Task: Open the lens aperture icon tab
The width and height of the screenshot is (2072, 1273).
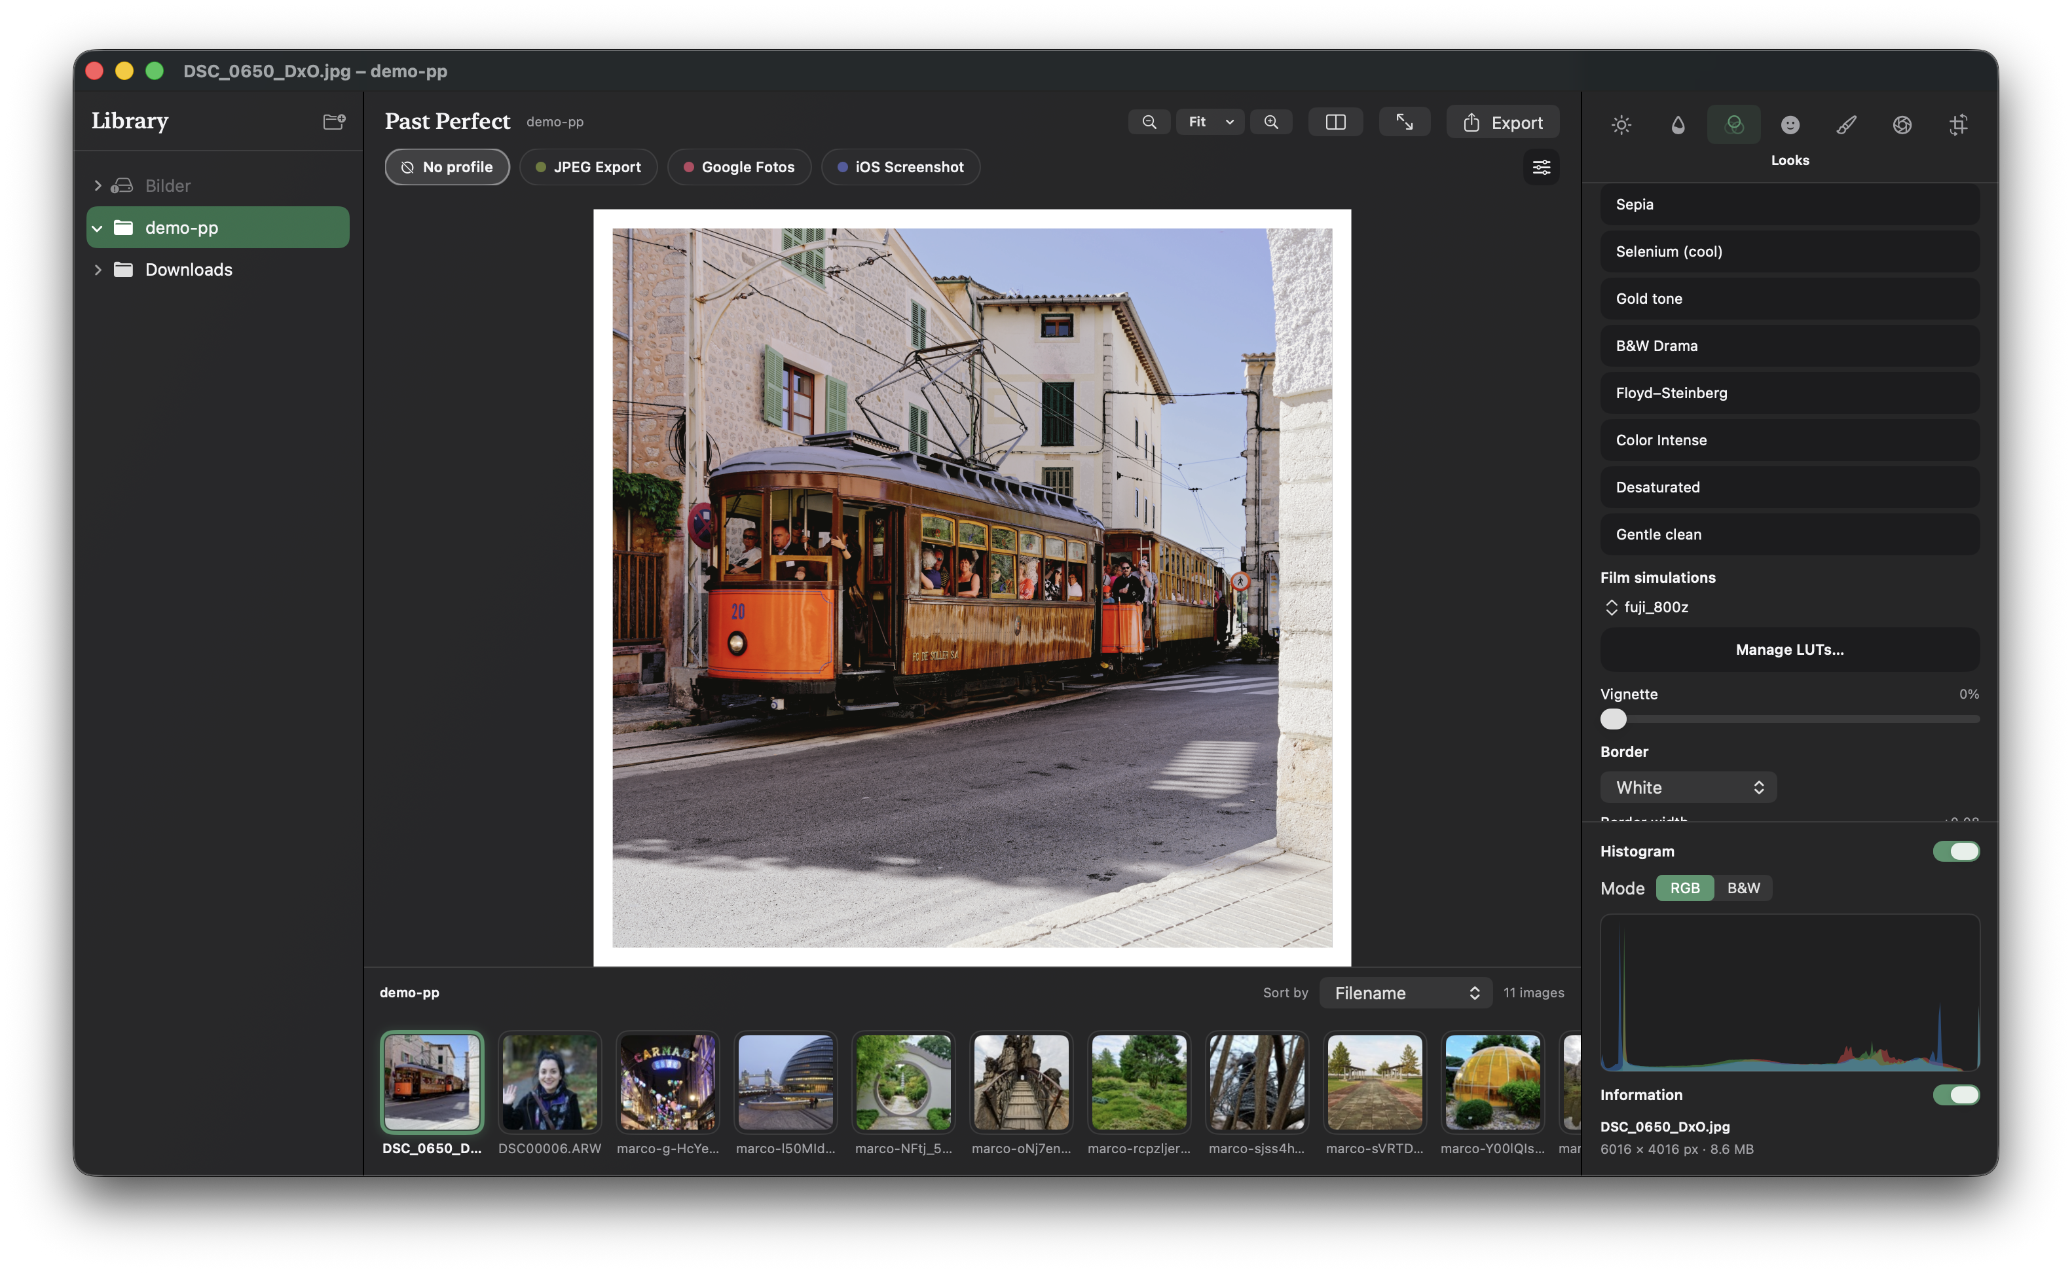Action: [1902, 124]
